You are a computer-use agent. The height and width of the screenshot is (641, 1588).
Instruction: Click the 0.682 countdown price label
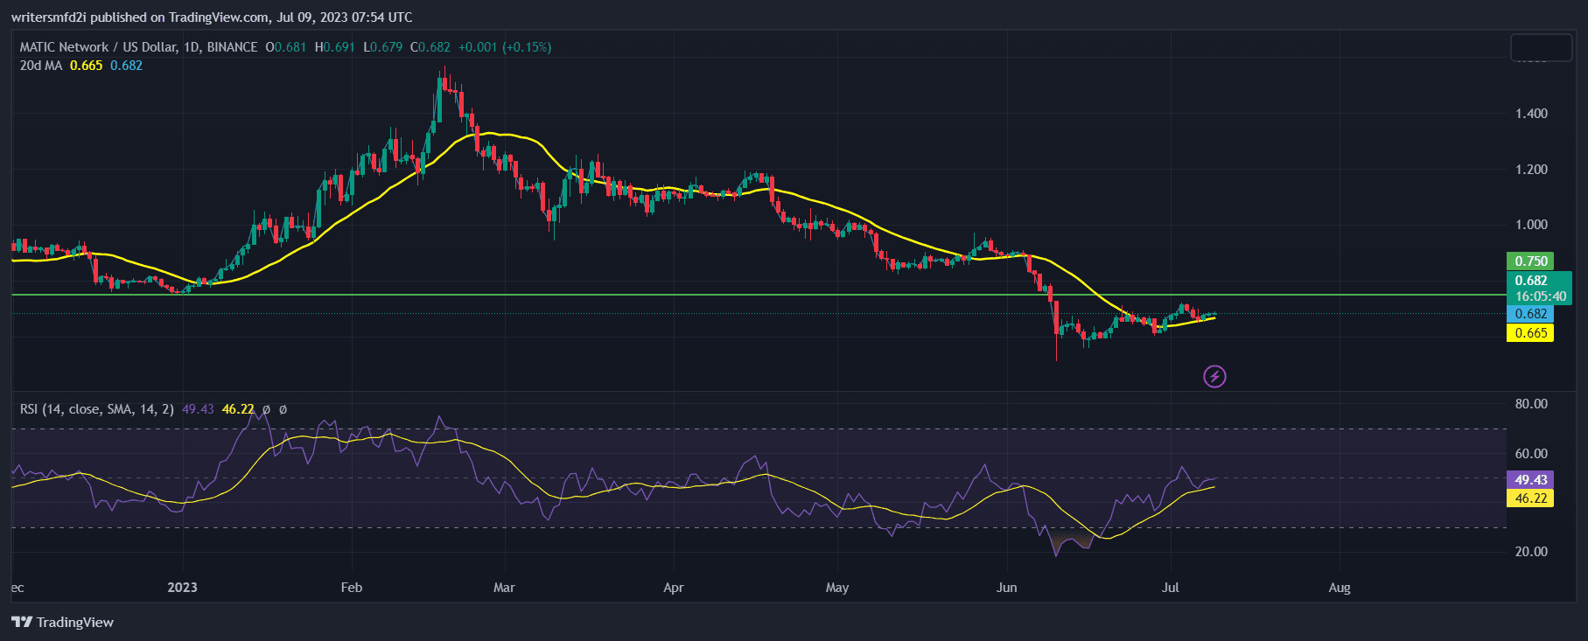pos(1539,288)
